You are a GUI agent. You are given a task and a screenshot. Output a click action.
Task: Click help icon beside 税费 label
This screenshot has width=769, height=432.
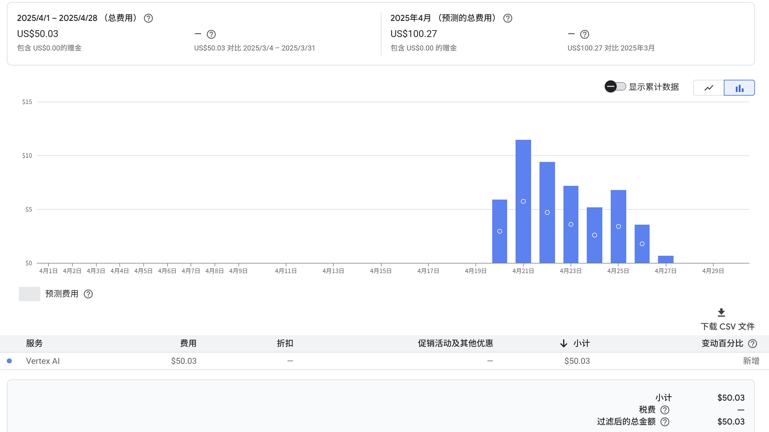(x=665, y=410)
